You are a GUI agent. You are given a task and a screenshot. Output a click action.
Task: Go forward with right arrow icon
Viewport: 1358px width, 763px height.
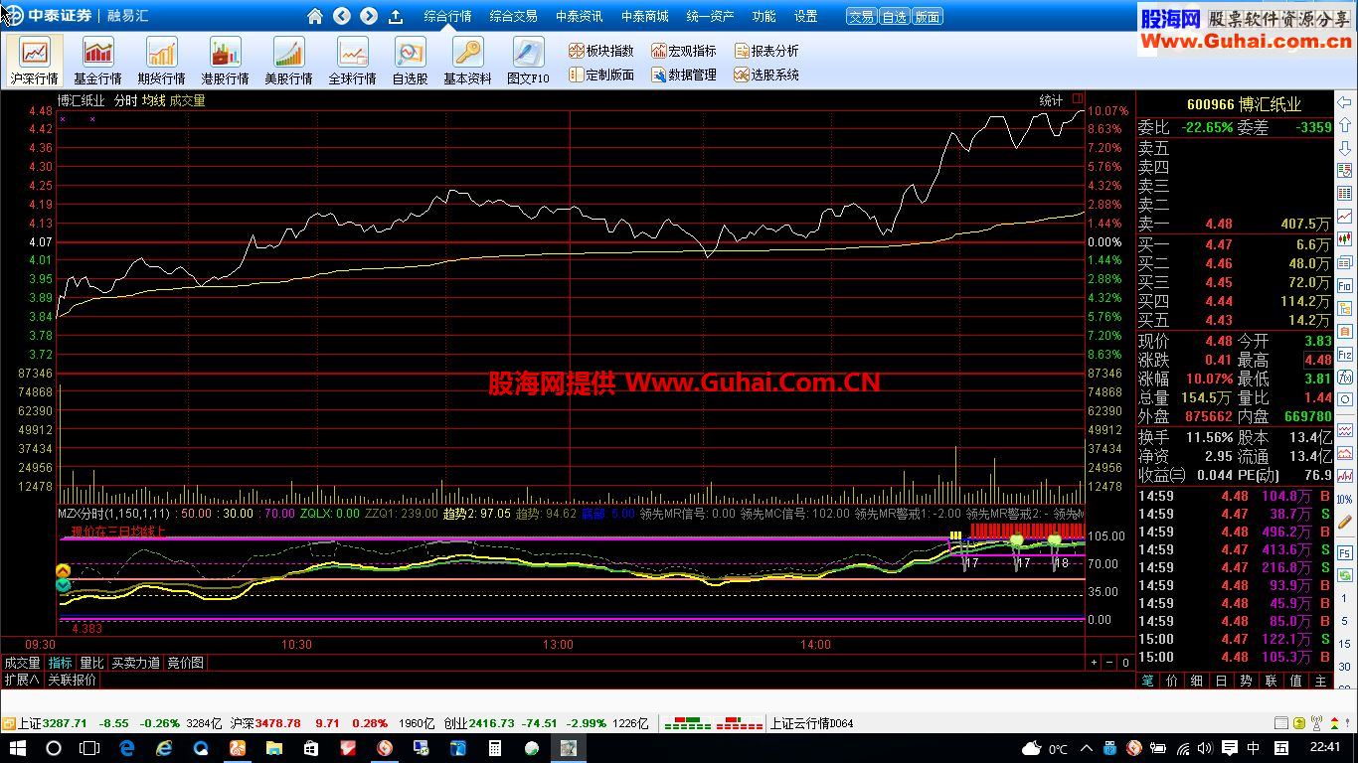(369, 16)
